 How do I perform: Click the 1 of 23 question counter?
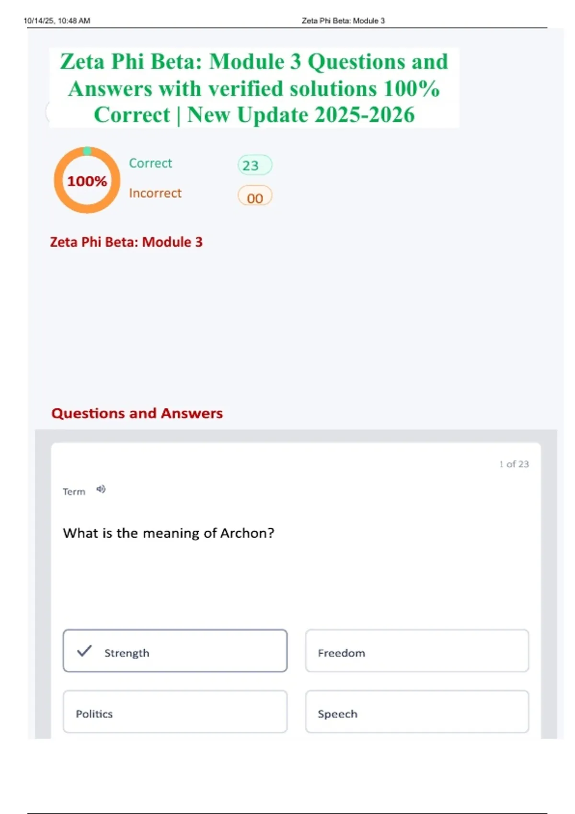pyautogui.click(x=514, y=464)
